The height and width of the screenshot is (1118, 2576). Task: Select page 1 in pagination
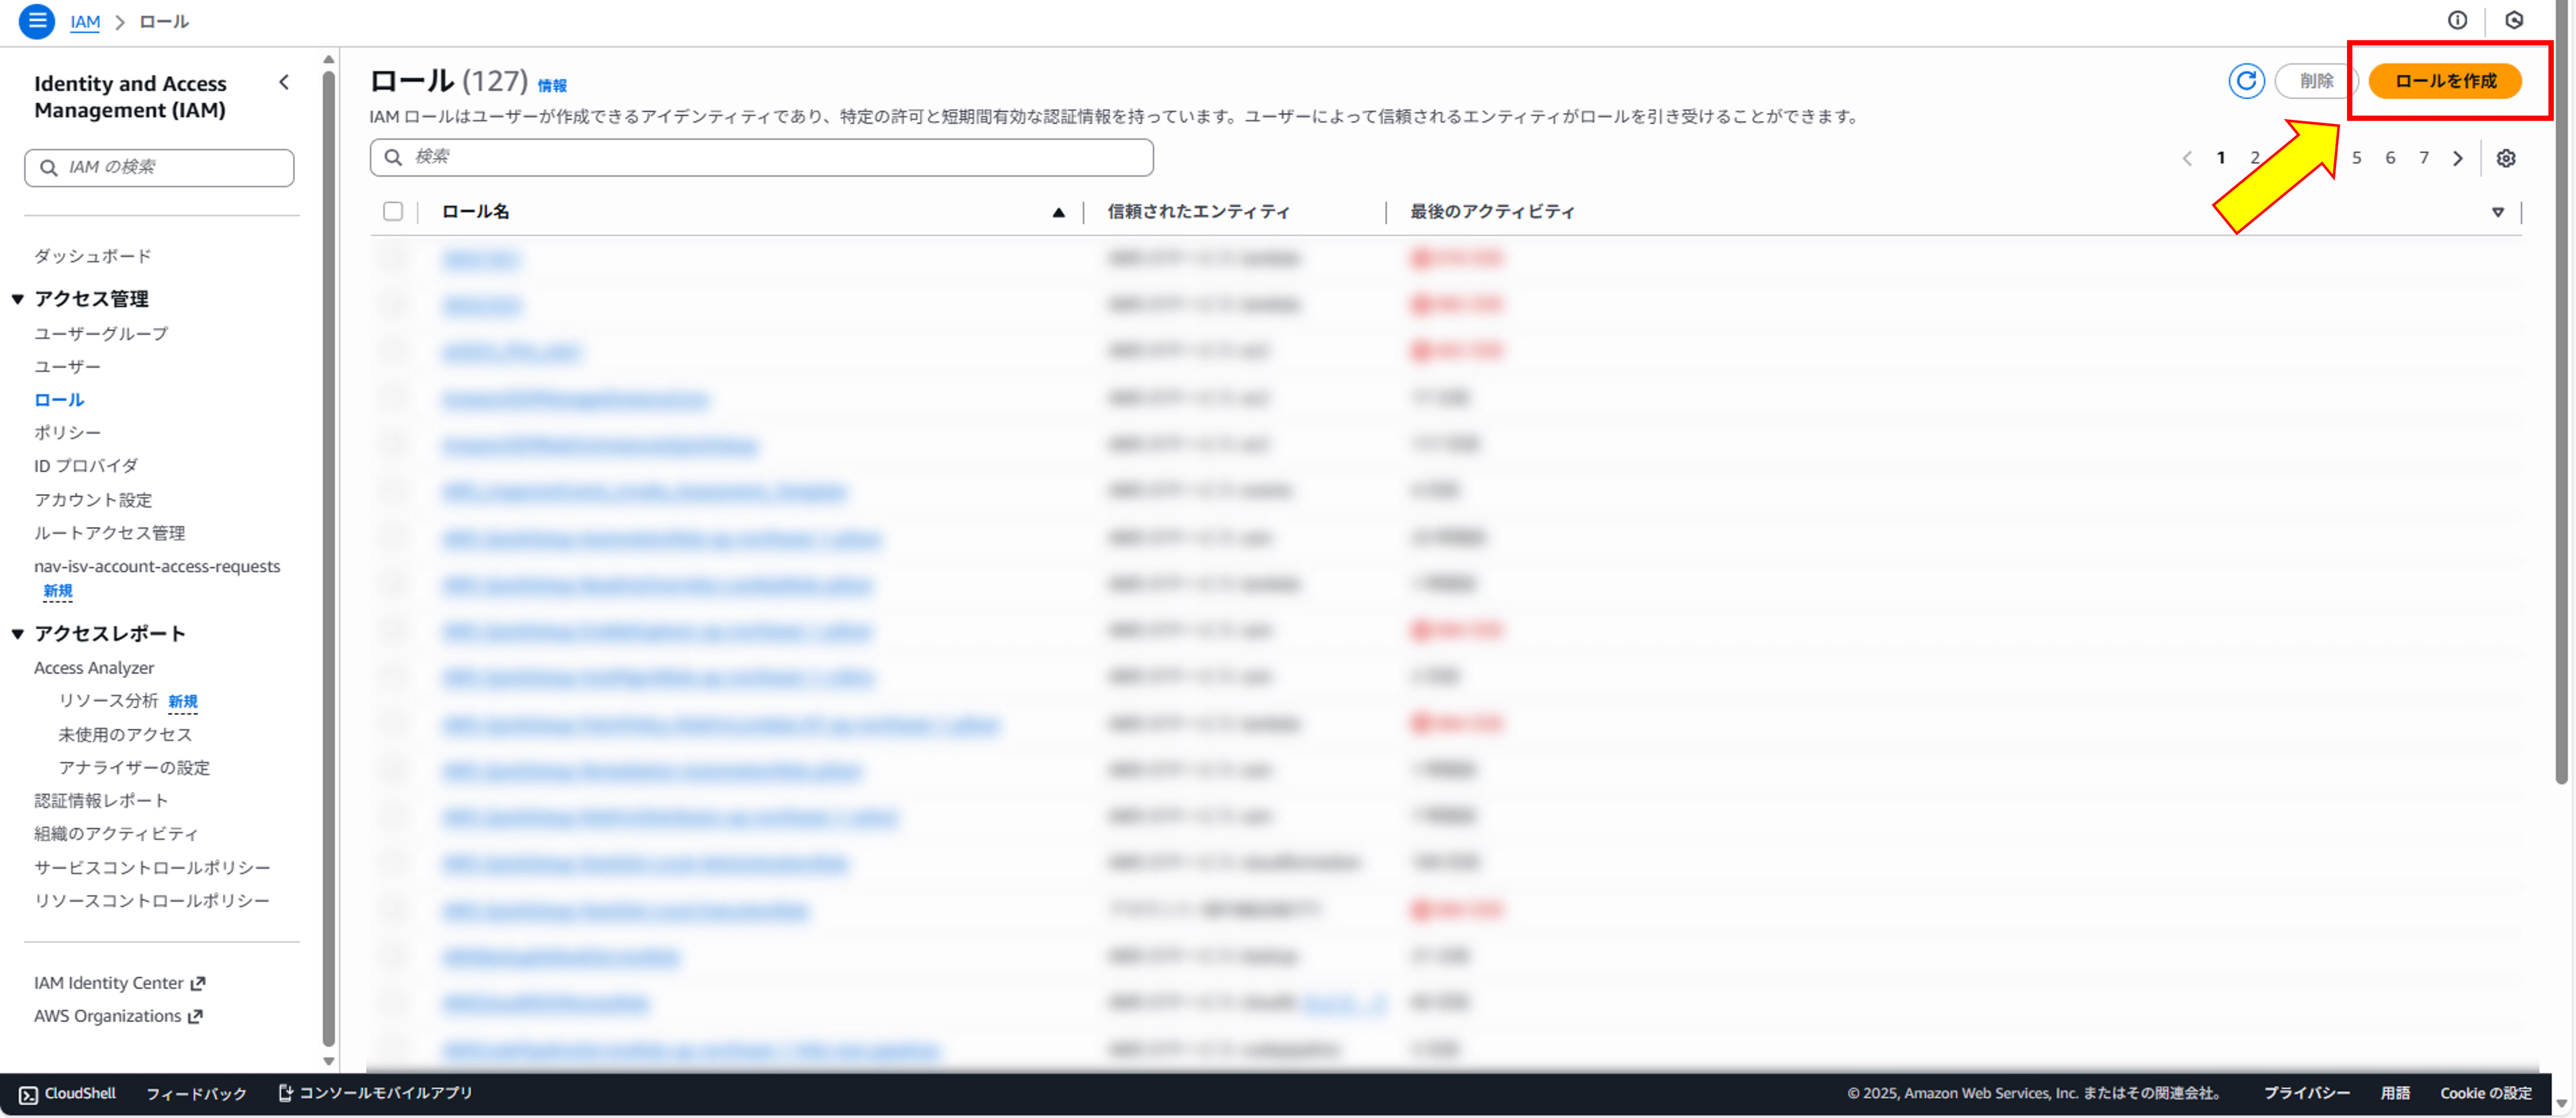click(2221, 158)
